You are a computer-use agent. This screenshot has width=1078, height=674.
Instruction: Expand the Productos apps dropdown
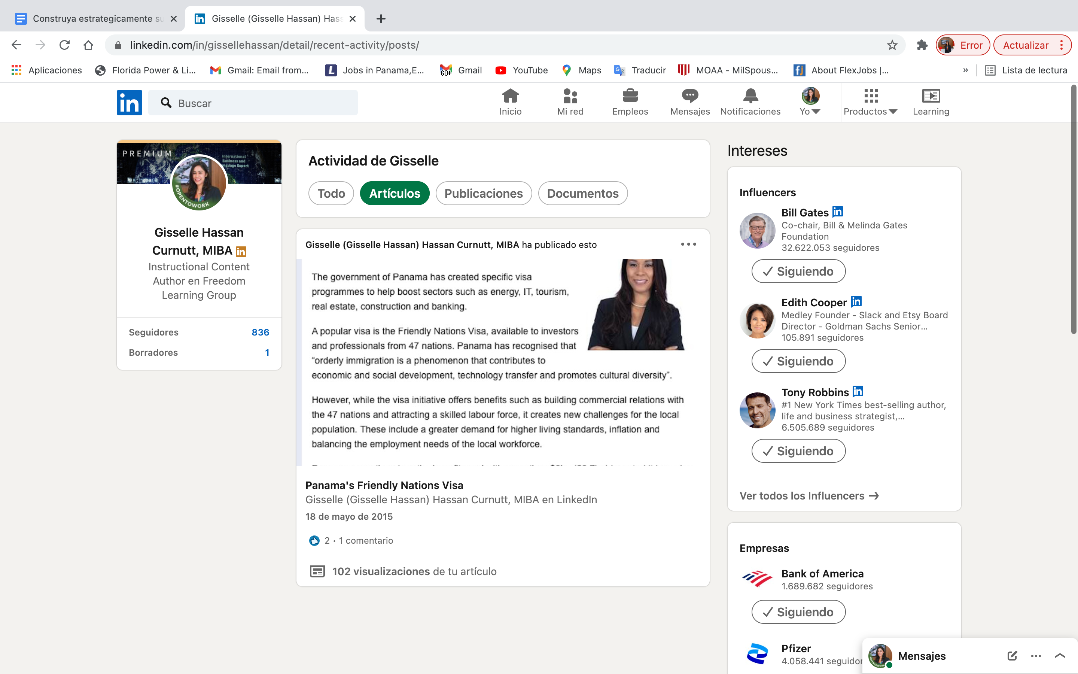870,101
